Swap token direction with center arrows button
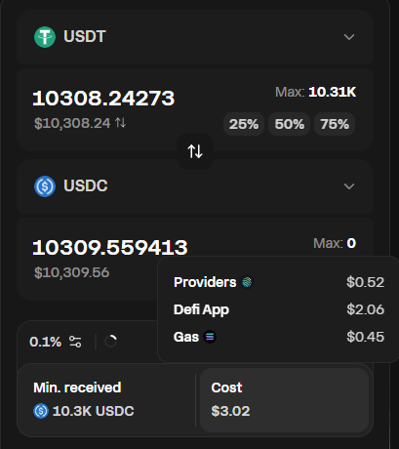The height and width of the screenshot is (449, 399). click(x=195, y=151)
